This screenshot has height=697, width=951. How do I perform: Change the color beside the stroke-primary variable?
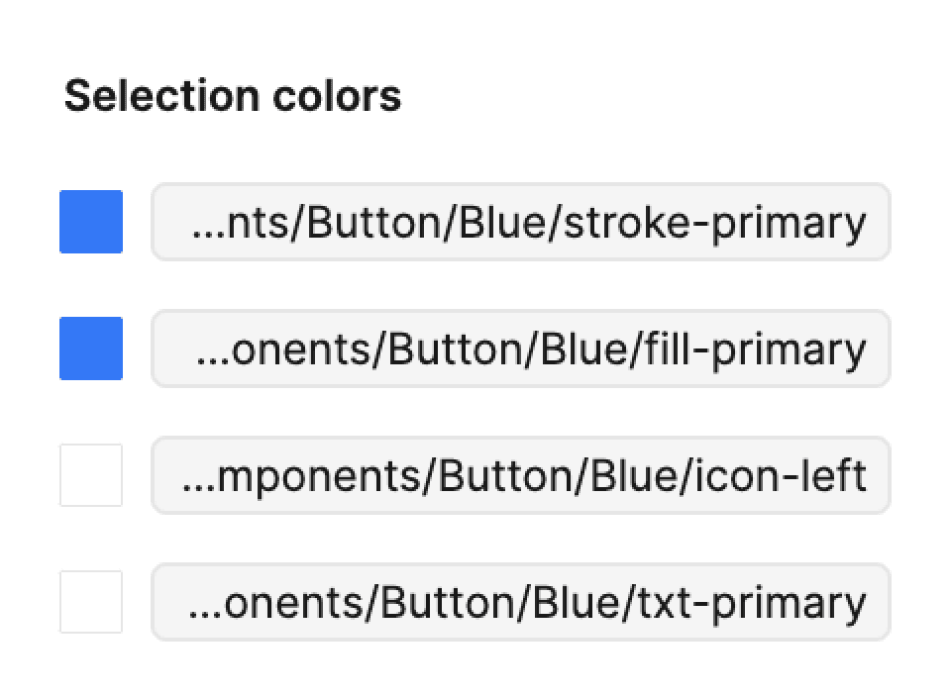(x=91, y=222)
